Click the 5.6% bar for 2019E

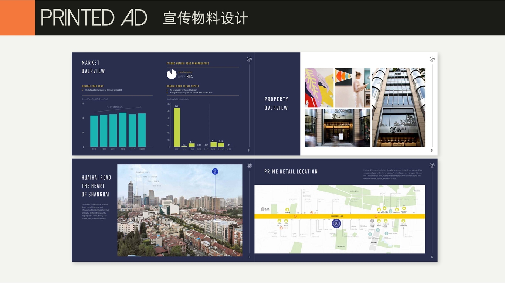[x=221, y=145]
